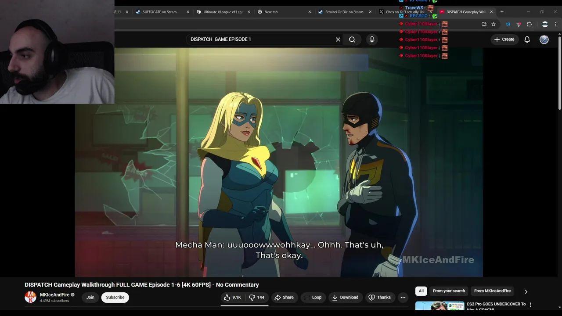Open more actions (three dots) under video

click(403, 298)
